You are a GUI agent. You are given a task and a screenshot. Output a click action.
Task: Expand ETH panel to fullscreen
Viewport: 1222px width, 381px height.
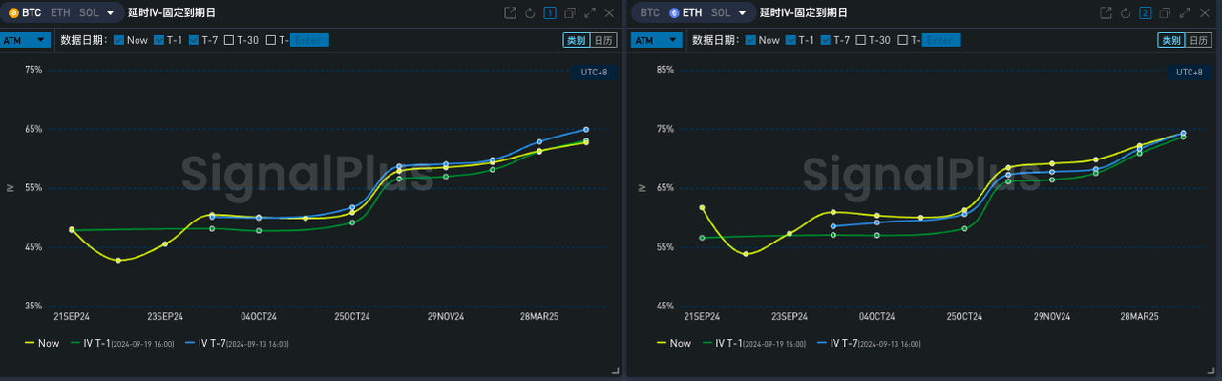1184,13
